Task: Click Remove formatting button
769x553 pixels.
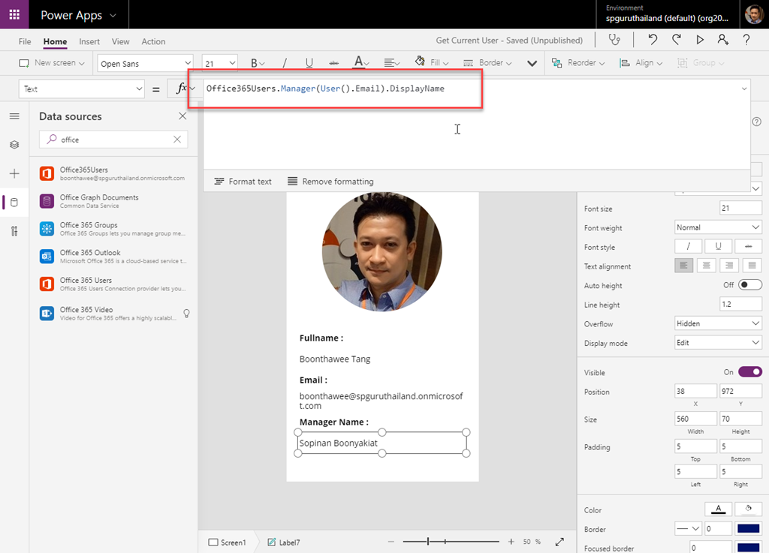Action: pos(330,182)
